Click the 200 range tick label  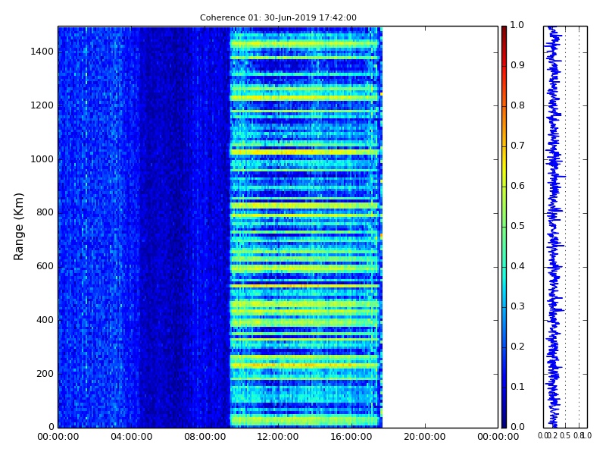click(x=45, y=374)
